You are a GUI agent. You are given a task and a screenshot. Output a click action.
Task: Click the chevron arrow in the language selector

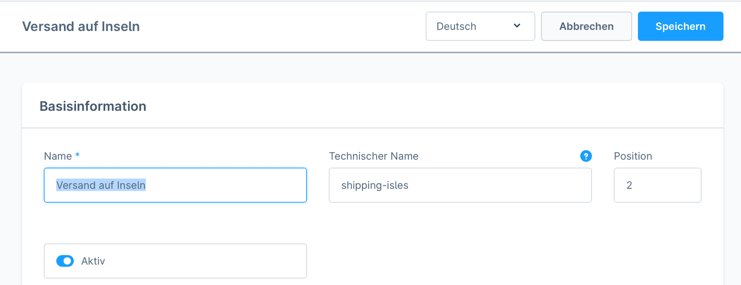click(517, 26)
